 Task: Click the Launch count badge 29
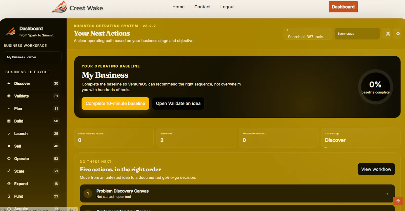pyautogui.click(x=56, y=134)
